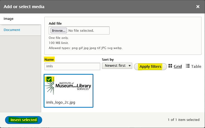Click the 1 of 1 item selected status

click(183, 120)
